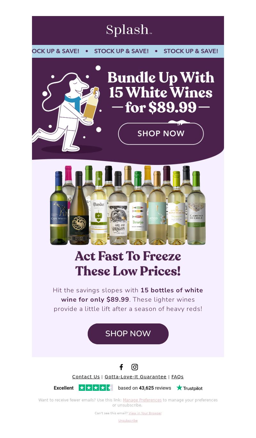Click the green Trustpilot star rating
Image resolution: width=256 pixels, height=438 pixels.
(96, 388)
